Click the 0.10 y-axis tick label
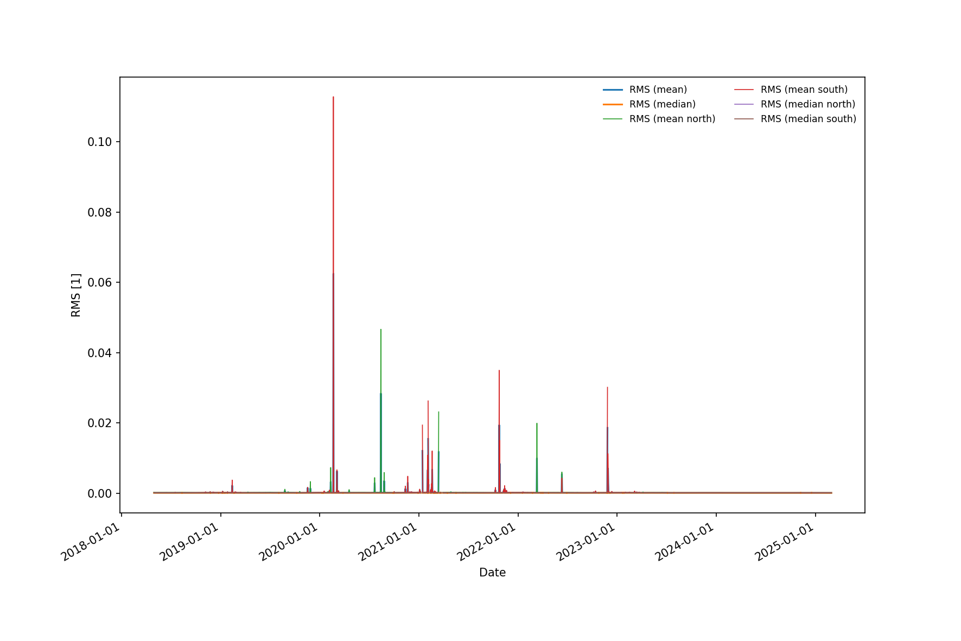Viewport: 961px width, 641px height. tap(100, 142)
